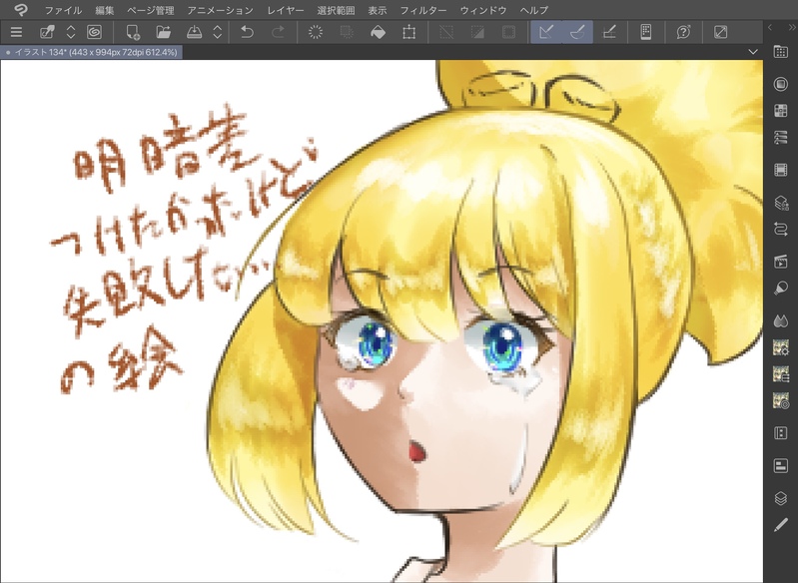The width and height of the screenshot is (798, 583).
Task: Open CLIP STUDIO via the swirl icon
Action: [94, 32]
